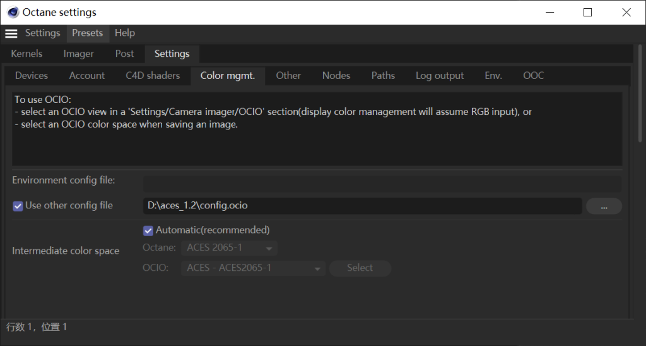646x346 pixels.
Task: Expand the Octane ACES 2065-1 dropdown
Action: [229, 248]
